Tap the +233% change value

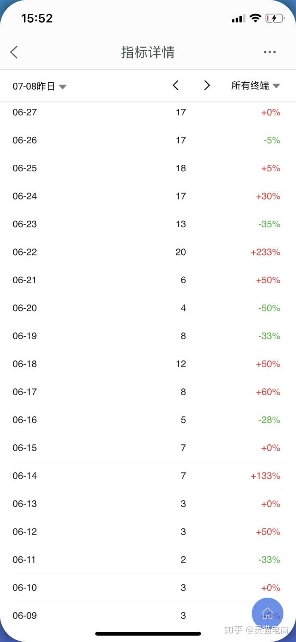click(266, 252)
